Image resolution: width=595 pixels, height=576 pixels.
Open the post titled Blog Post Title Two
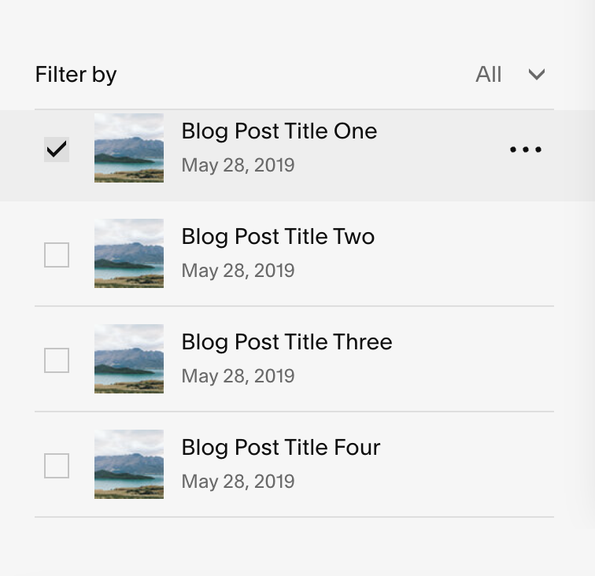point(278,237)
